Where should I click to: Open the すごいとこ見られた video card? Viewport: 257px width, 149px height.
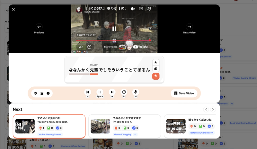49,126
